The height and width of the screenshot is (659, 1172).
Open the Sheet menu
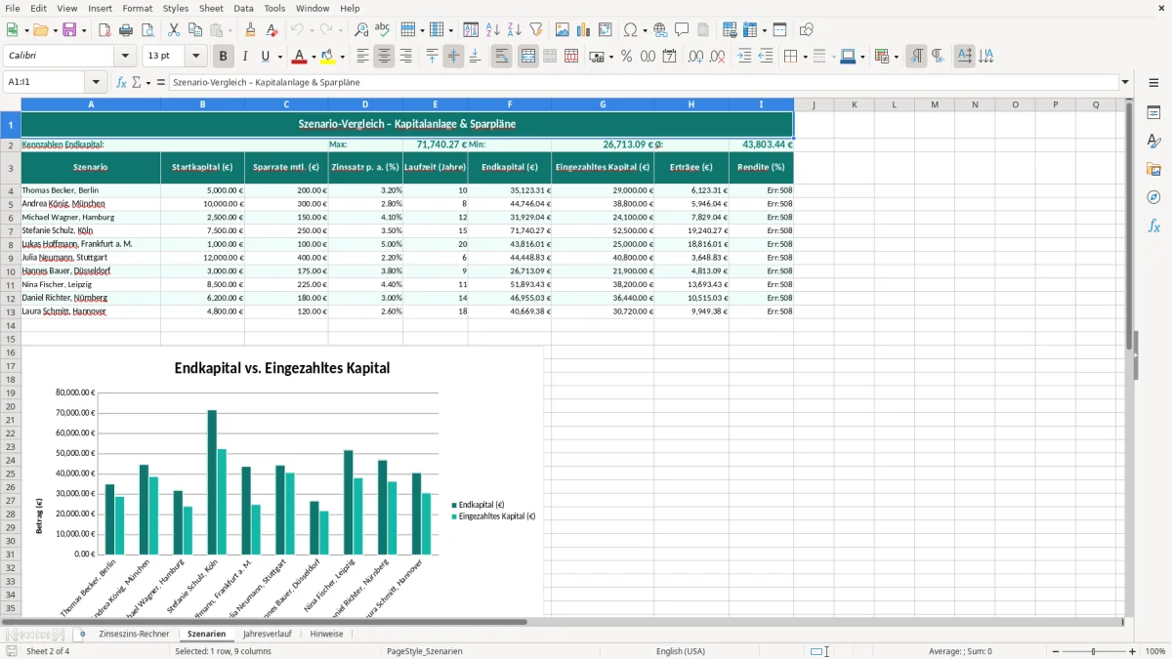pos(211,8)
